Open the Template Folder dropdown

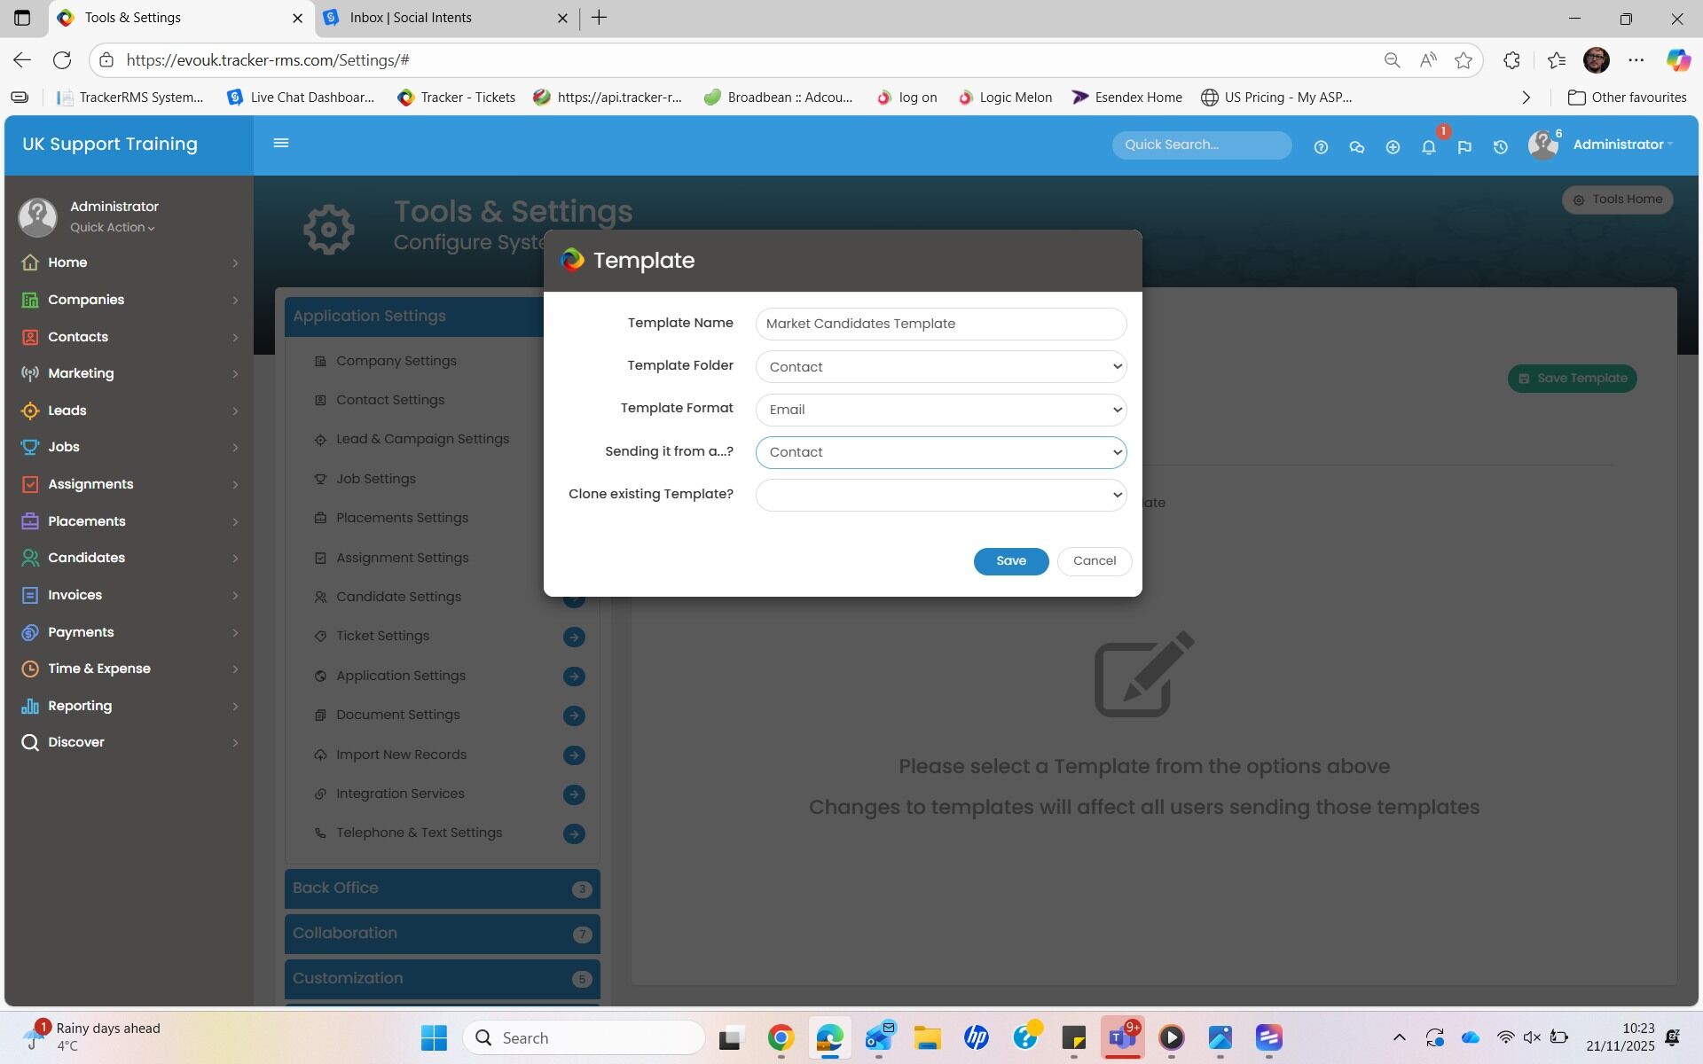click(x=940, y=367)
